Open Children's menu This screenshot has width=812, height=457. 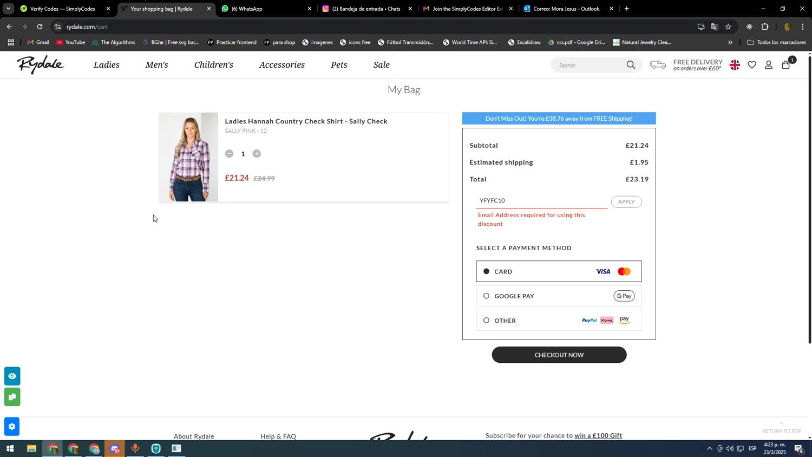pyautogui.click(x=214, y=65)
